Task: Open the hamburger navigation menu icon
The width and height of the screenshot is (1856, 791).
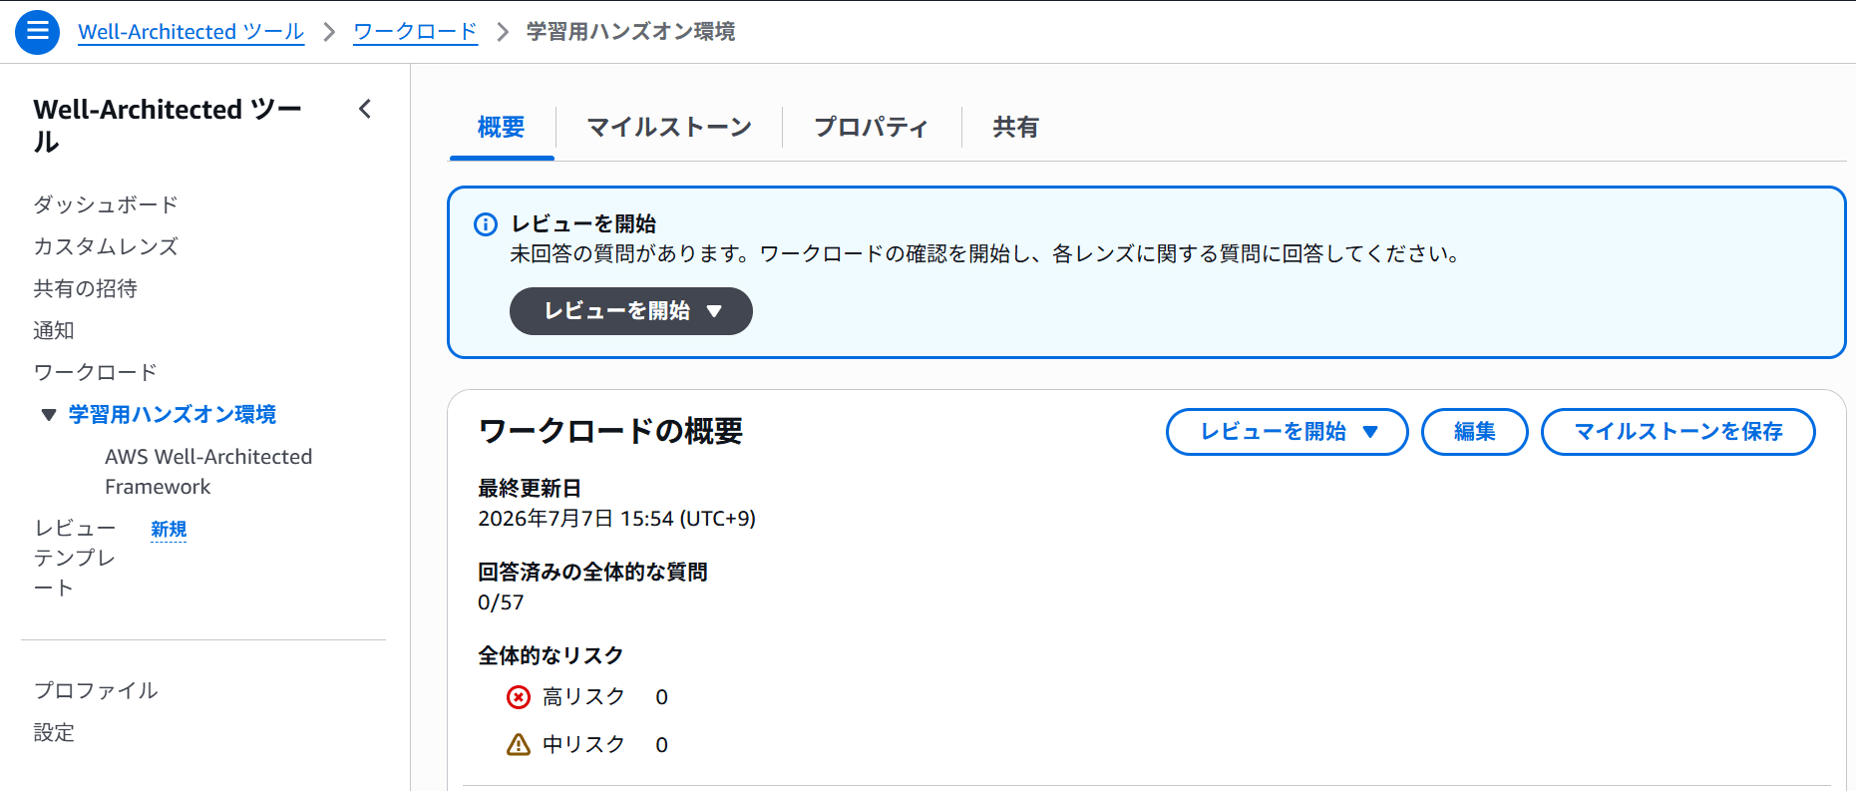Action: (37, 32)
